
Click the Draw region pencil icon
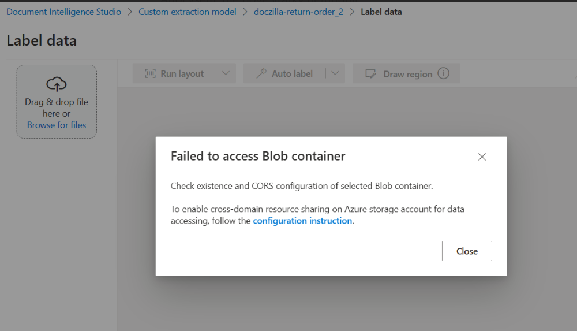pyautogui.click(x=370, y=74)
